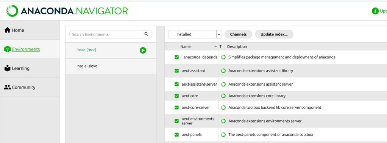Image resolution: width=387 pixels, height=143 pixels.
Task: Uncheck the _anaconda_depends package checkbox
Action: pyautogui.click(x=176, y=57)
